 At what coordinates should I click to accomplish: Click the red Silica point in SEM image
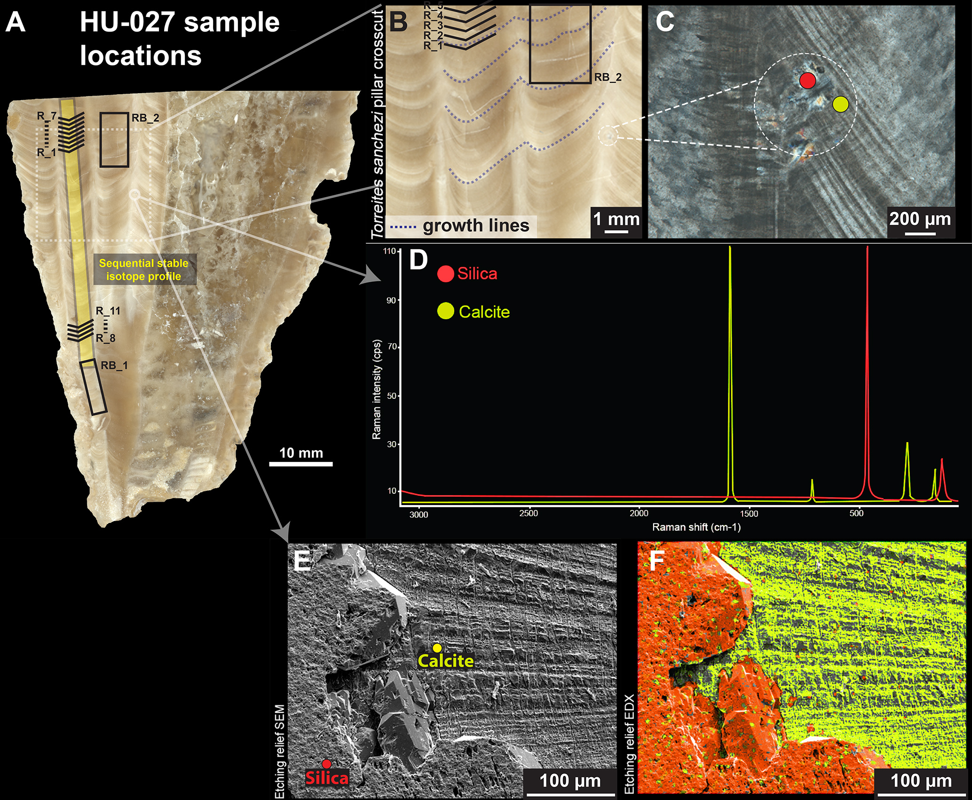point(326,764)
